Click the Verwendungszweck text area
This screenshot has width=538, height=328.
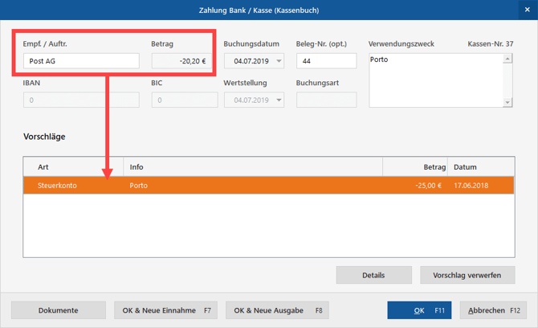point(435,79)
